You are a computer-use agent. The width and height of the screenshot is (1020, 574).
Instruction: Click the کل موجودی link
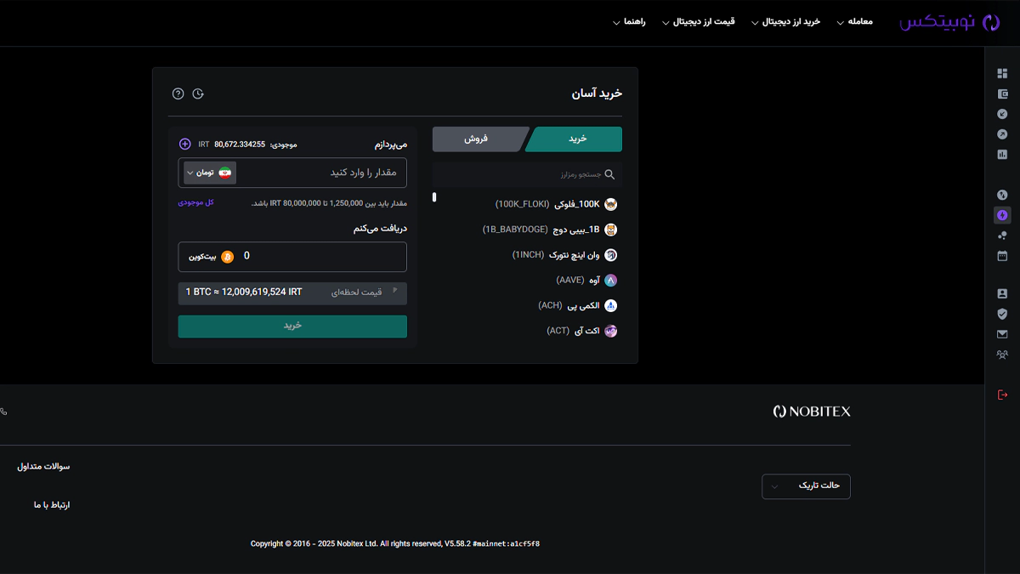195,202
